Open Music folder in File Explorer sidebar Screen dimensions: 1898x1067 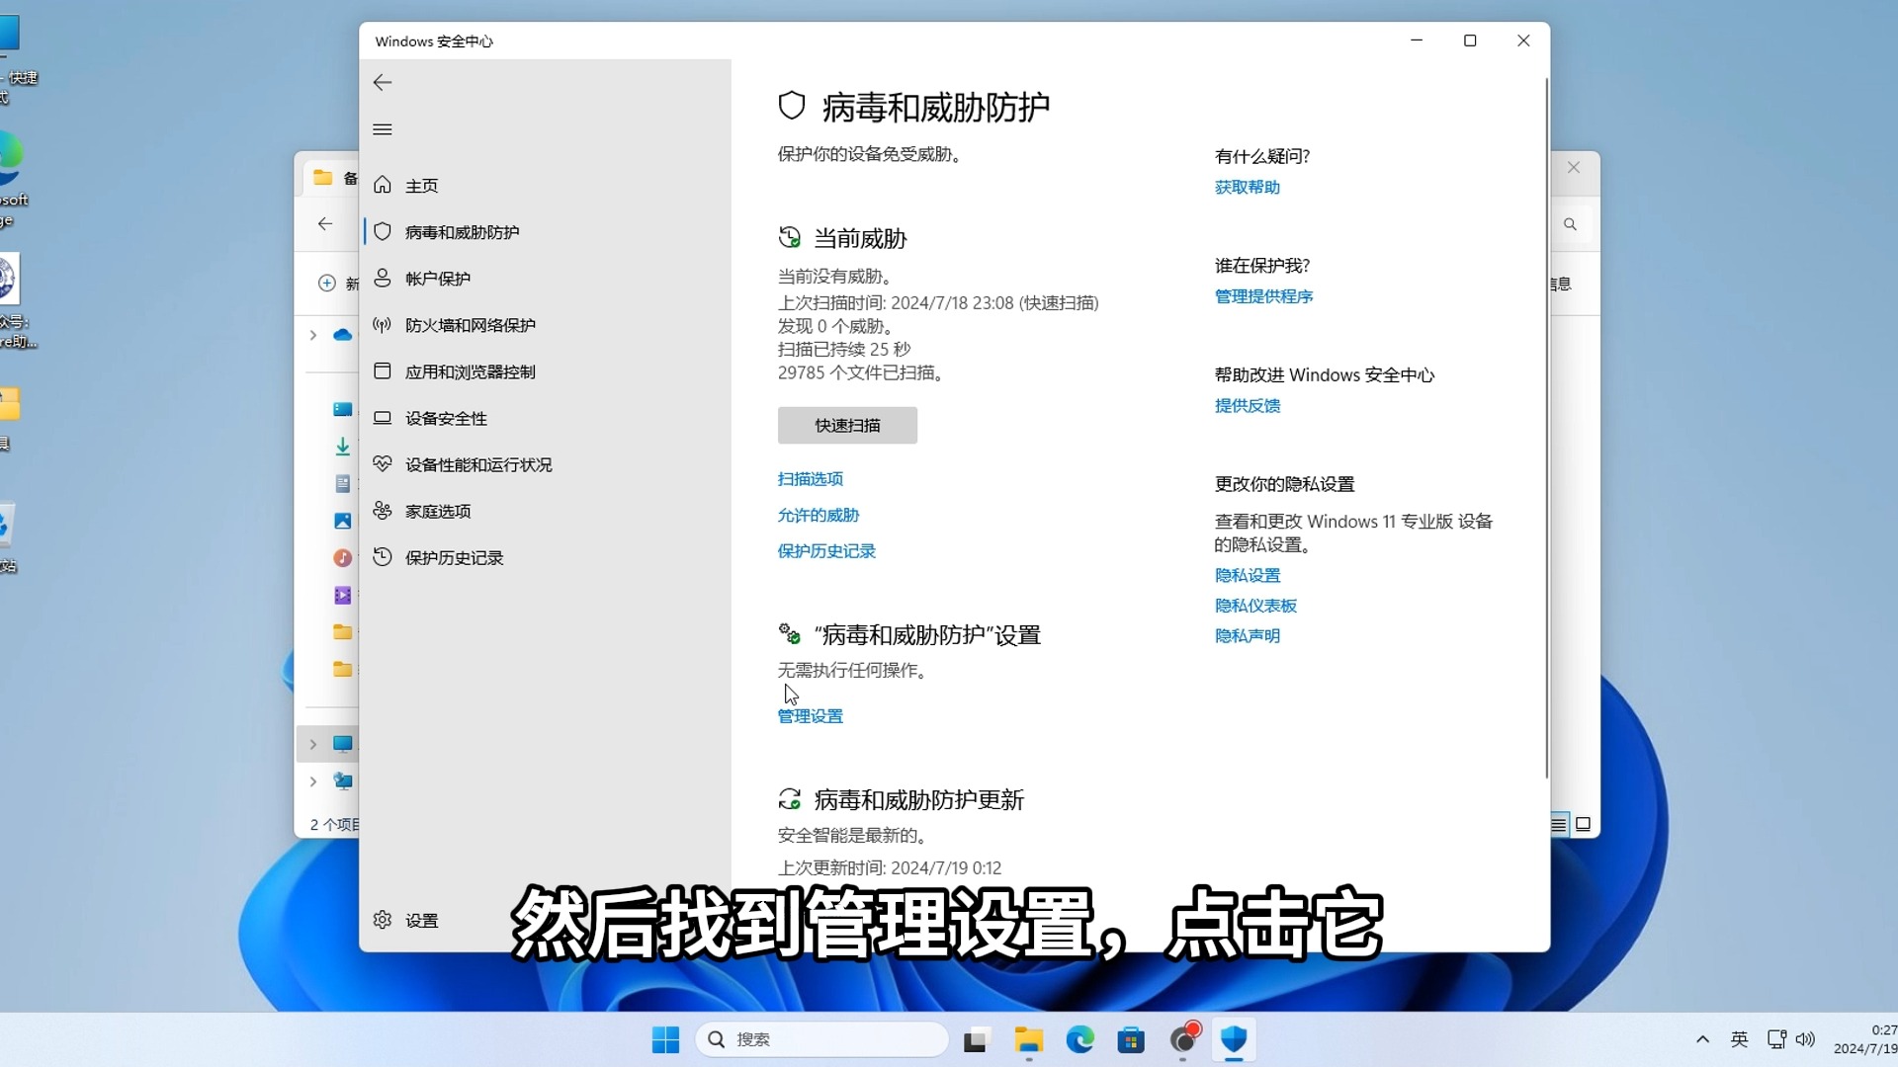[342, 558]
